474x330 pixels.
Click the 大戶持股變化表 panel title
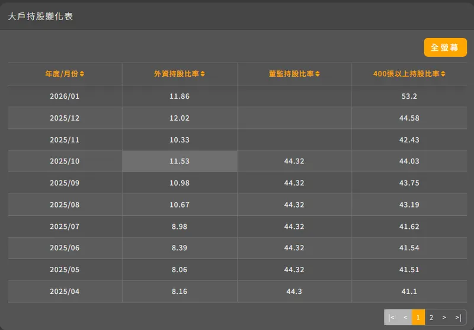tap(40, 16)
